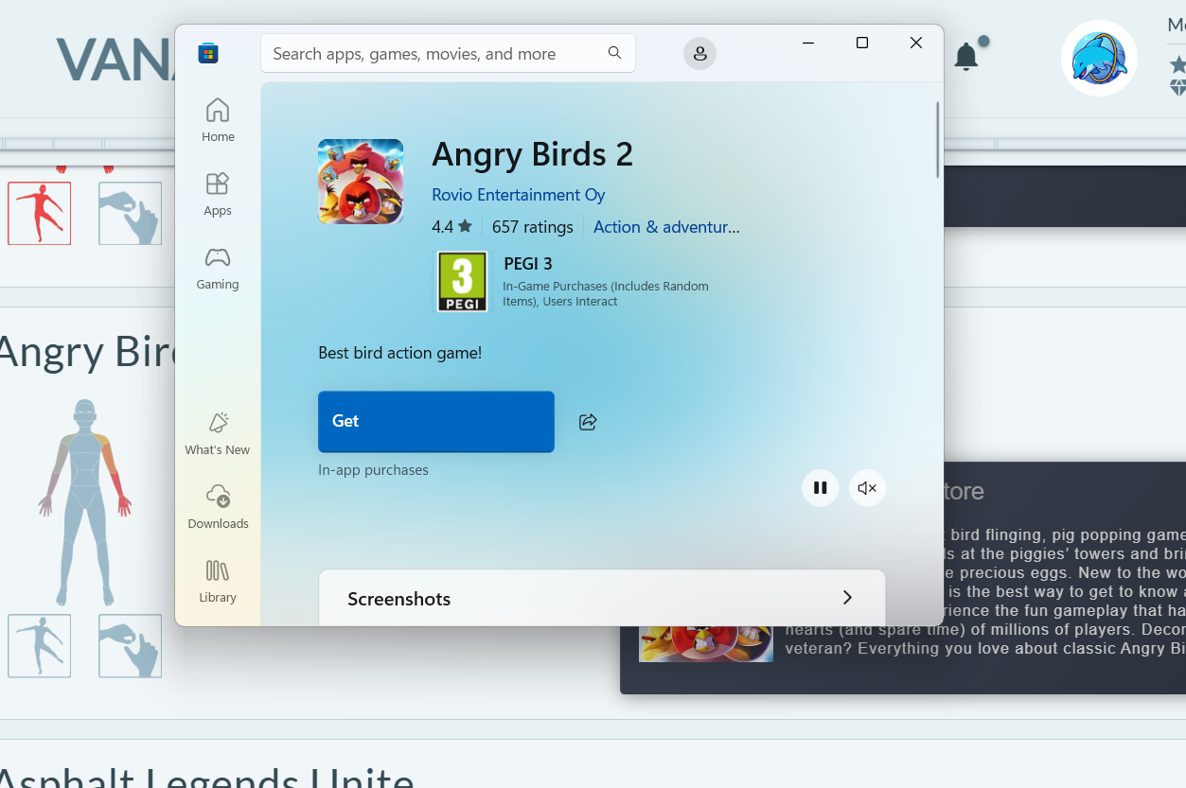Pause the Store trailer video
Image resolution: width=1186 pixels, height=788 pixels.
tap(821, 488)
